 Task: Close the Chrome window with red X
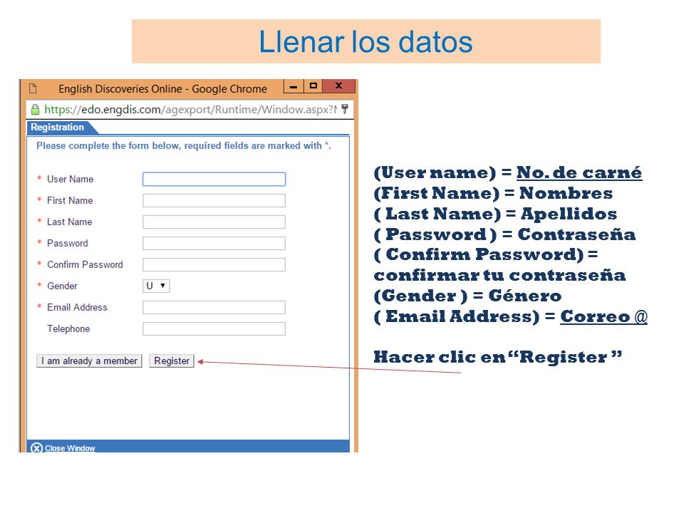click(x=338, y=85)
